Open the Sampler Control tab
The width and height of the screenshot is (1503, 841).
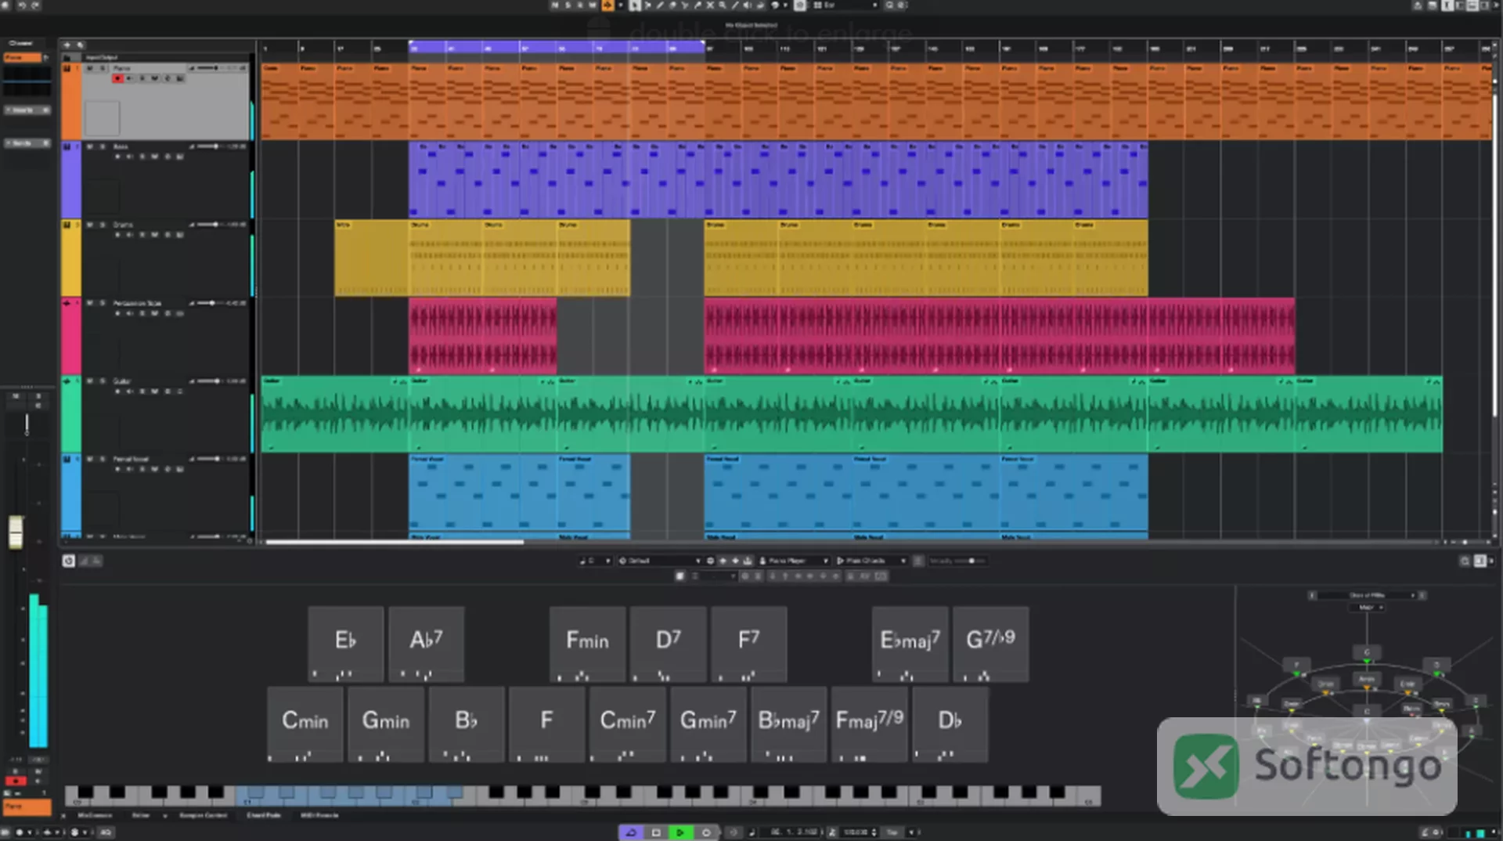pos(204,815)
